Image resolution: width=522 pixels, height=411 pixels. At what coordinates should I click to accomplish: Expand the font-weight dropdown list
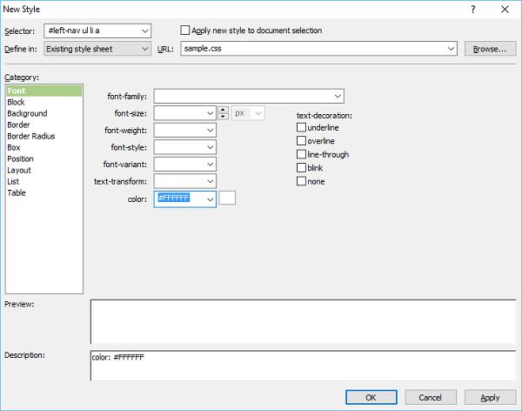coord(210,130)
